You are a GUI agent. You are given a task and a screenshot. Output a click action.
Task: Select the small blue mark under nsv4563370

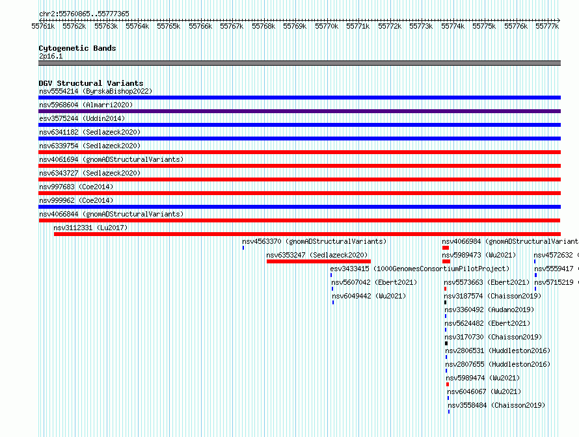click(x=243, y=248)
